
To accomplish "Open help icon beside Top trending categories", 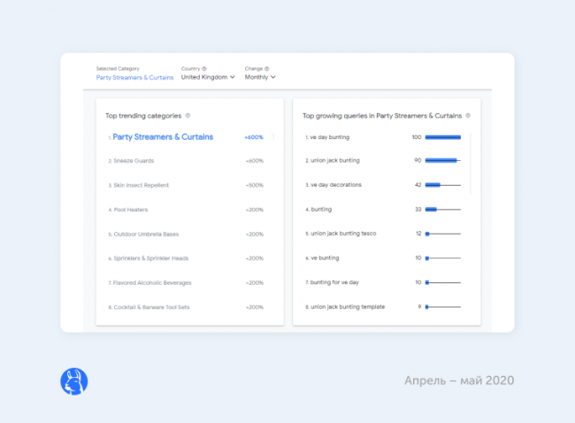I will [x=188, y=115].
